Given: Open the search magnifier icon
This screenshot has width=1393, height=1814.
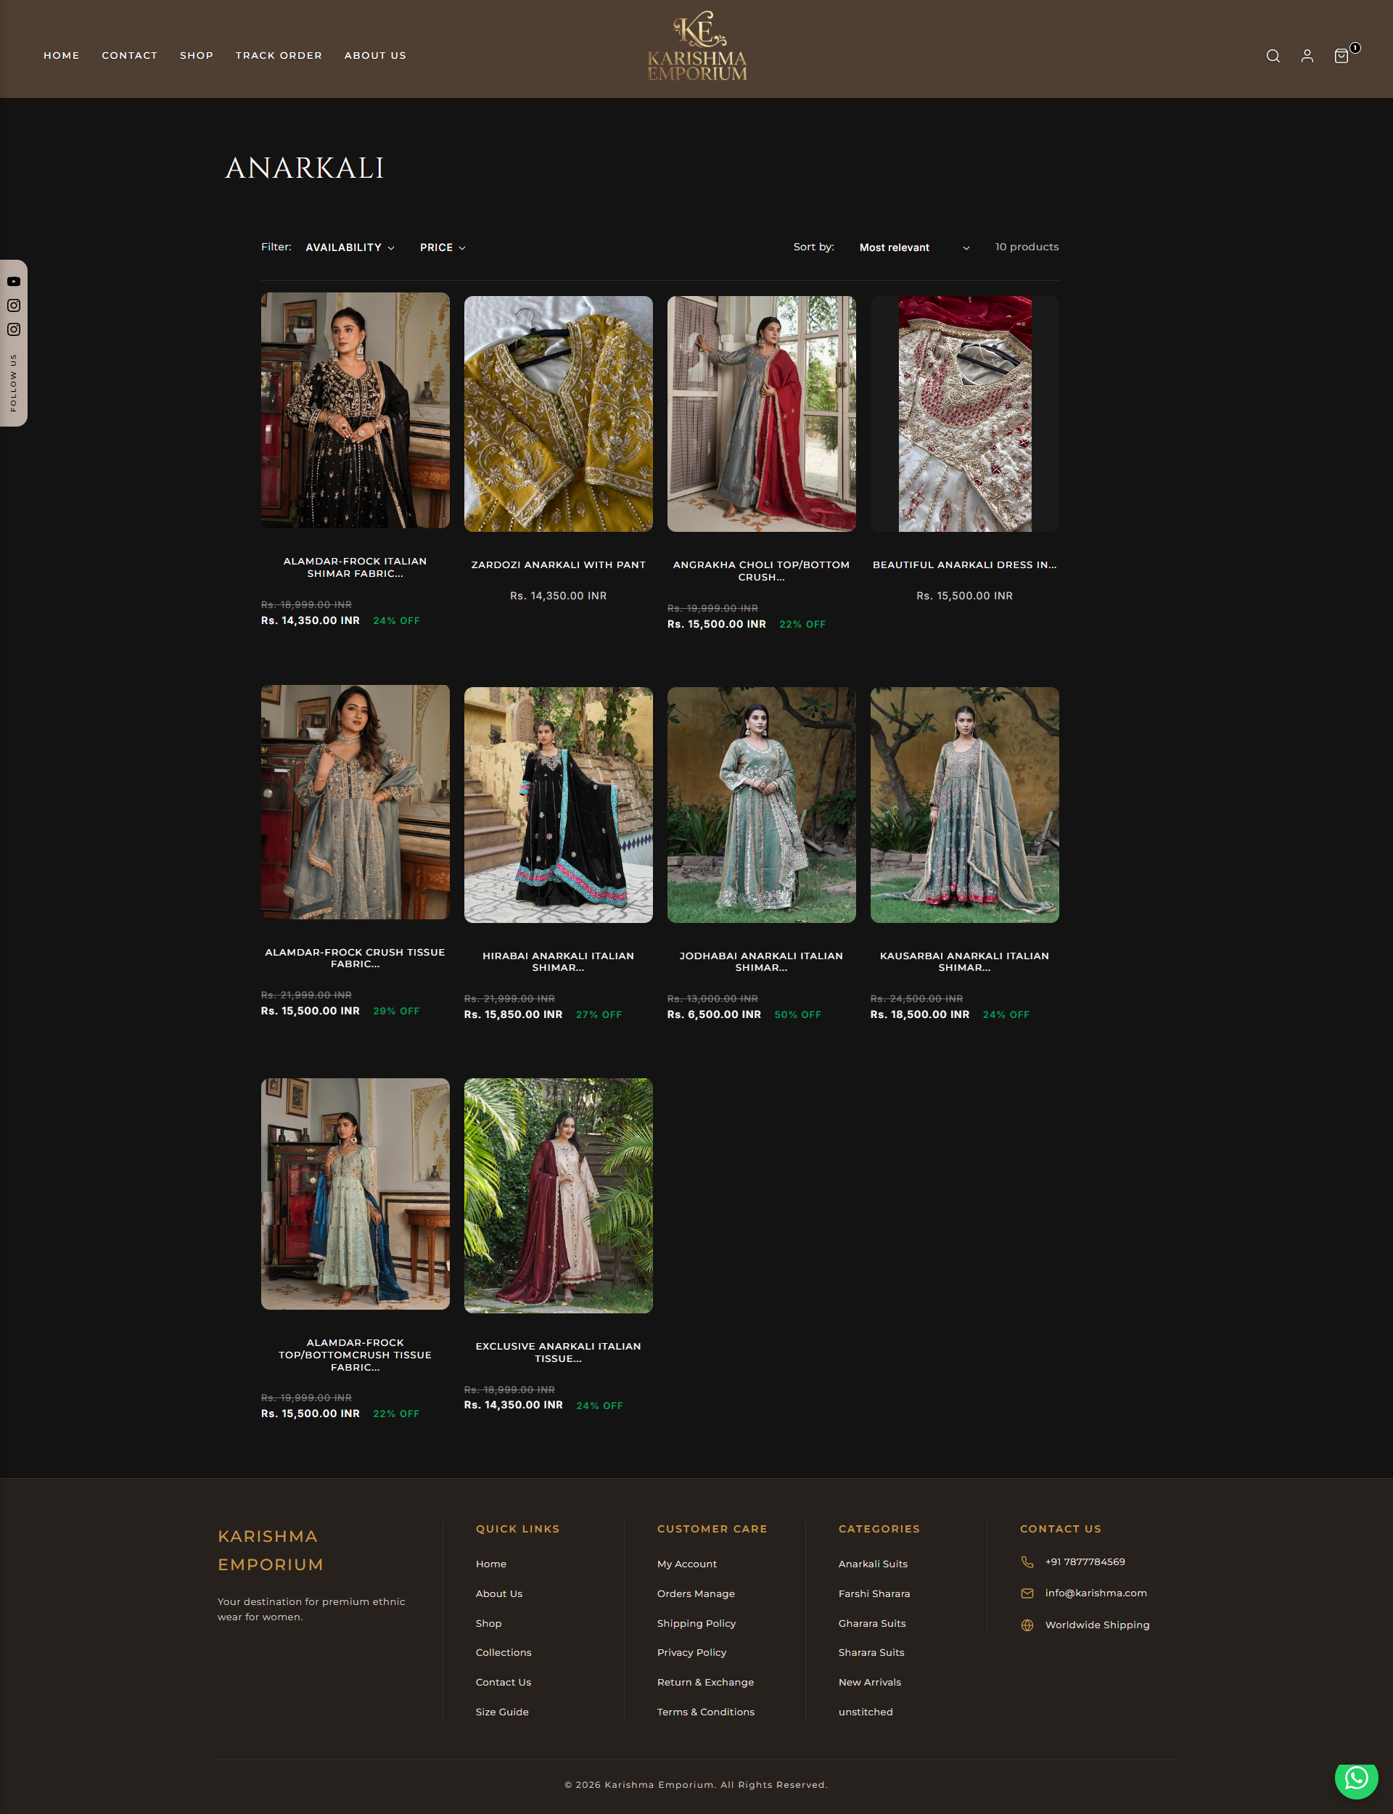Looking at the screenshot, I should click(x=1273, y=56).
